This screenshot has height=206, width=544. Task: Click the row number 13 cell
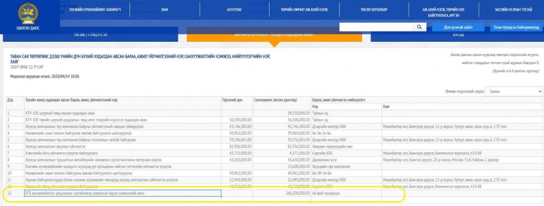[15, 193]
